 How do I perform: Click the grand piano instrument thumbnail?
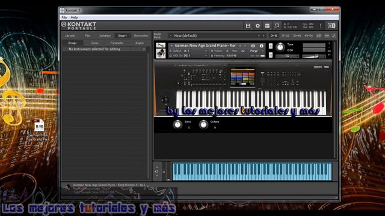coord(161,53)
